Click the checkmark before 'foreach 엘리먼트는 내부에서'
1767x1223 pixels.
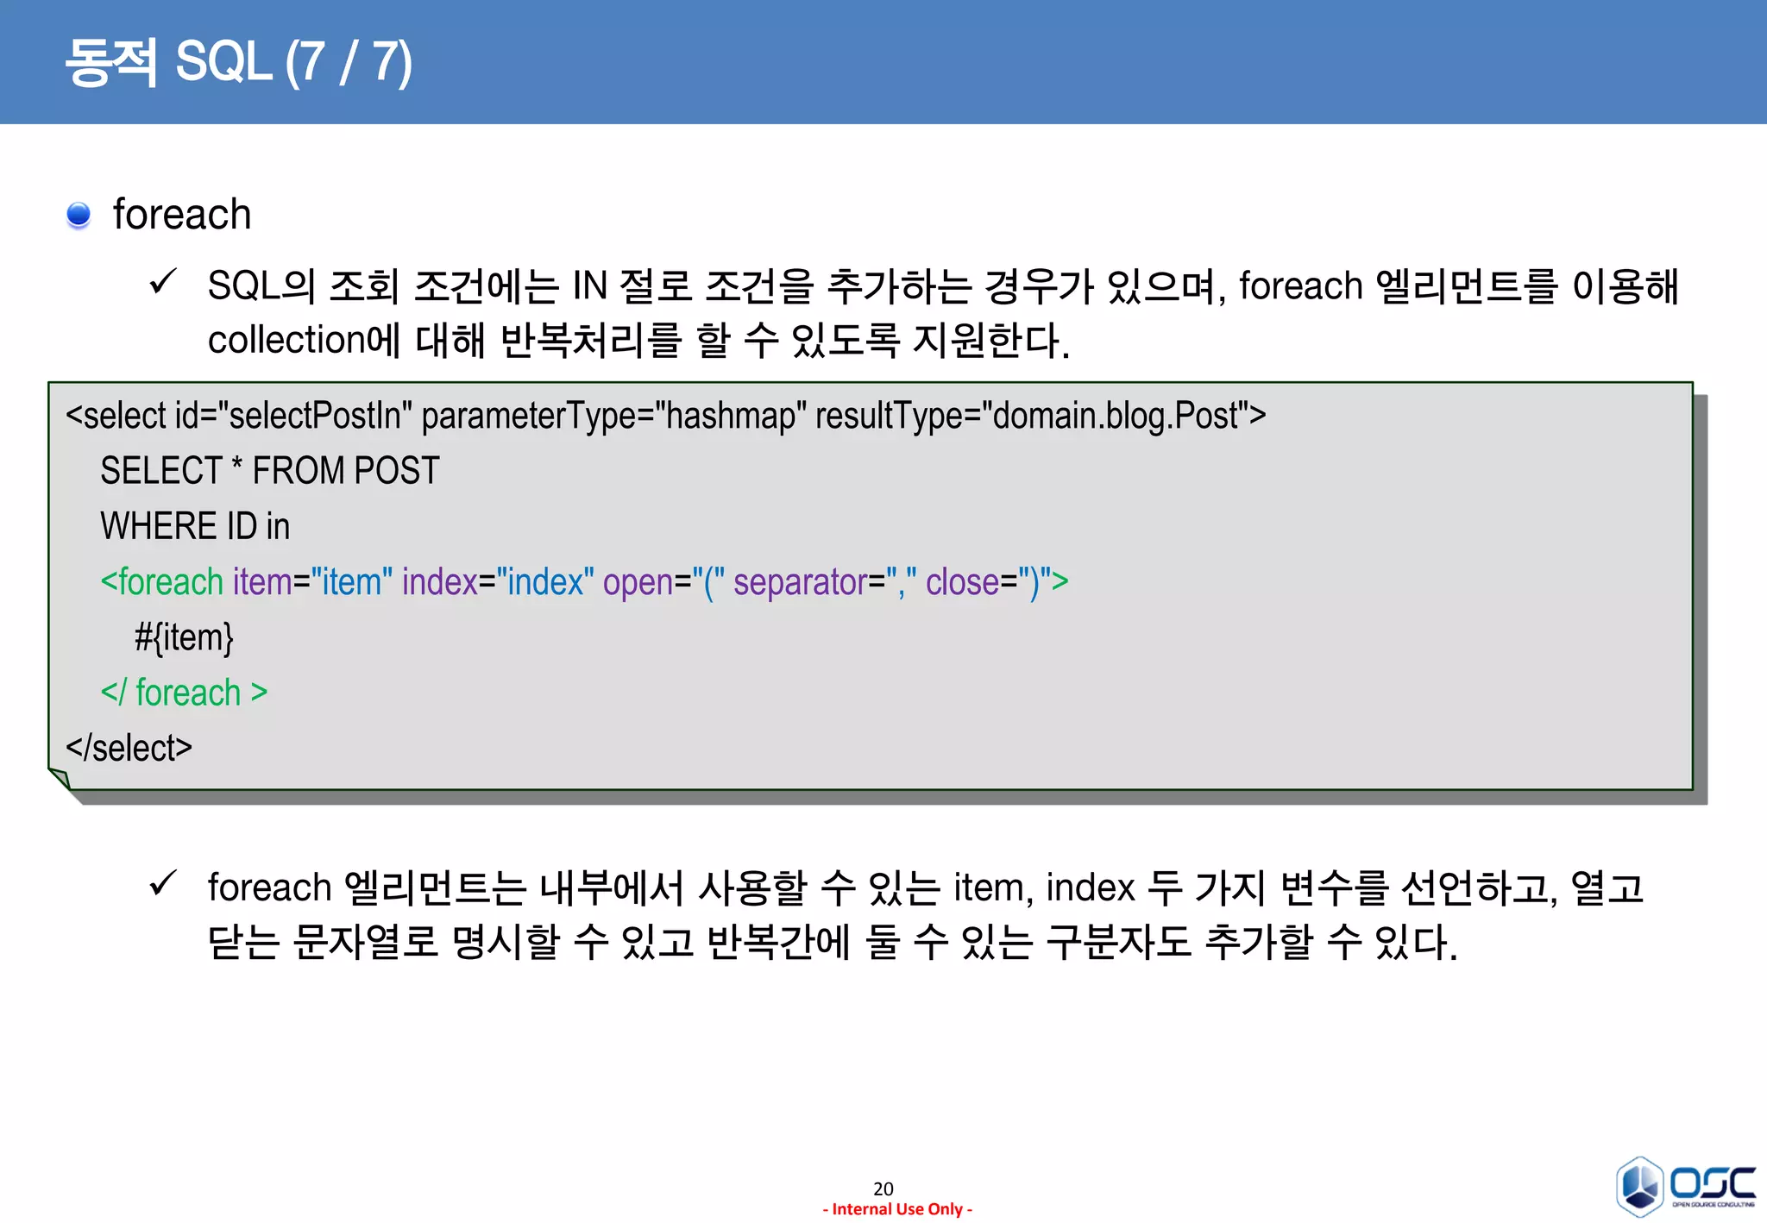(x=162, y=883)
